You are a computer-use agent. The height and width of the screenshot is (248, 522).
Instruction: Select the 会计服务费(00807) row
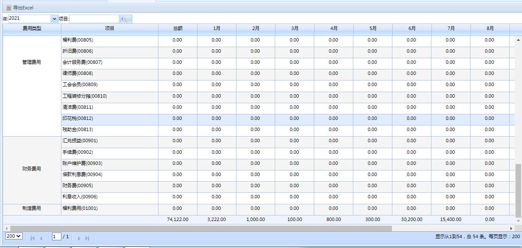pos(288,63)
